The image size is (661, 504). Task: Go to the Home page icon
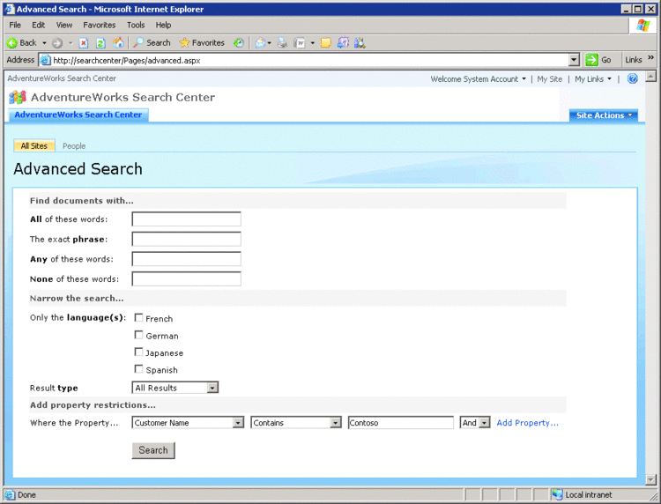[x=118, y=42]
